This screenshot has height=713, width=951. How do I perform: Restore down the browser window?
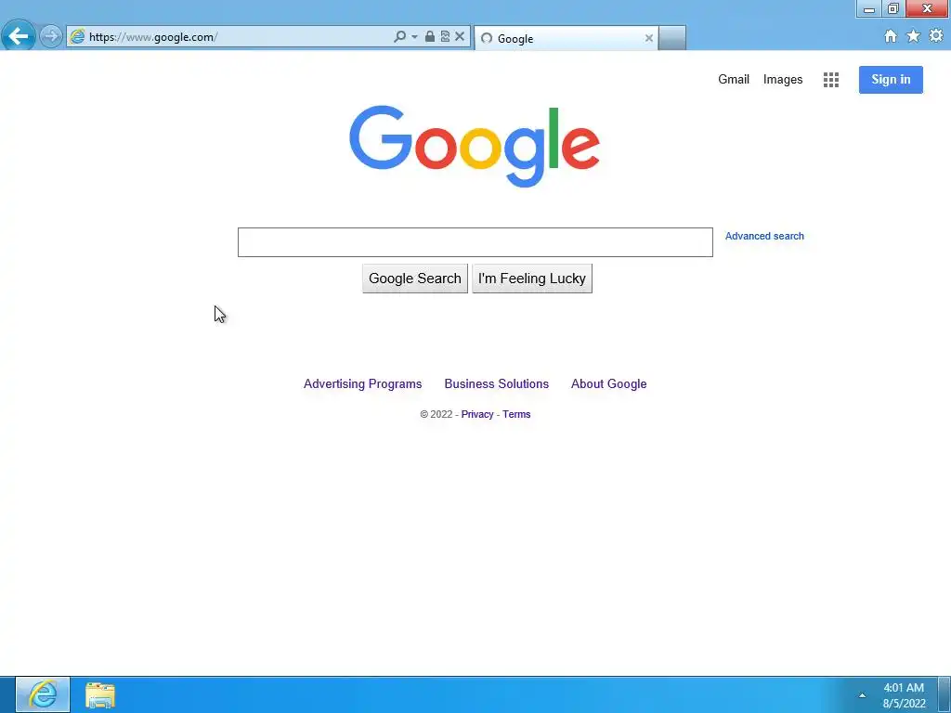(892, 8)
